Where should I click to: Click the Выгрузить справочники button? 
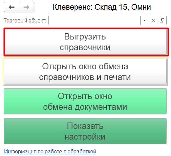[85, 42]
